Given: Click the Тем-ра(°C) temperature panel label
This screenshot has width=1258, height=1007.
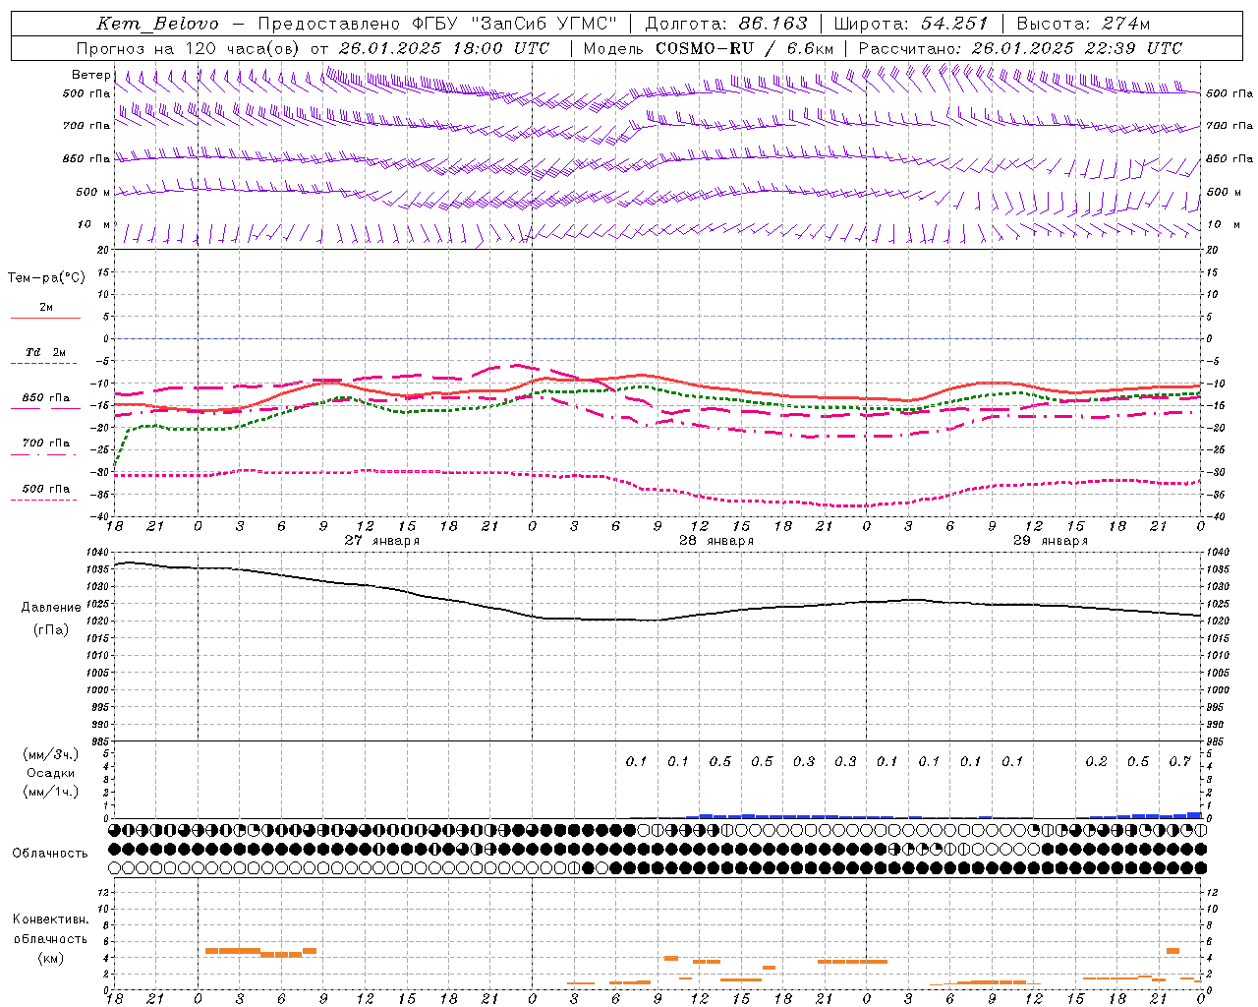Looking at the screenshot, I should tap(46, 277).
